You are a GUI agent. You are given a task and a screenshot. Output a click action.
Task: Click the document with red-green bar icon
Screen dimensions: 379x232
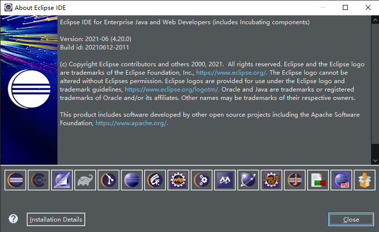pyautogui.click(x=318, y=180)
